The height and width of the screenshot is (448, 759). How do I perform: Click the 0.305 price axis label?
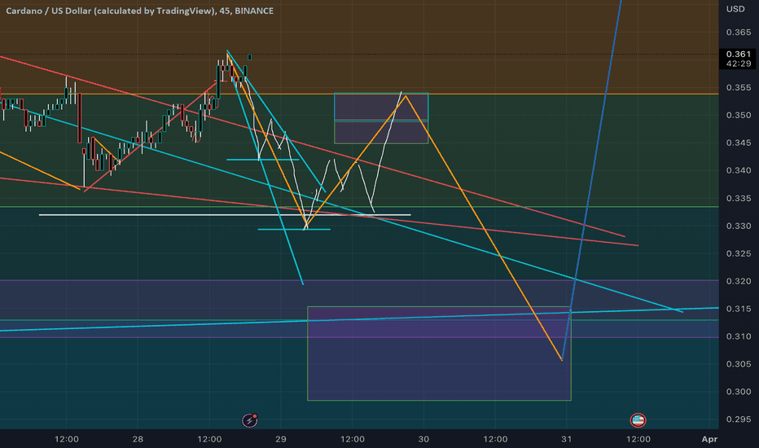click(x=738, y=364)
